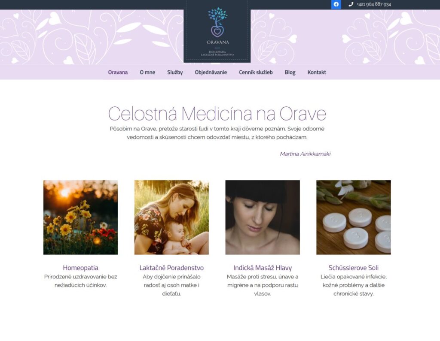Click the Martina Ainikkamäki signature text

(x=305, y=154)
